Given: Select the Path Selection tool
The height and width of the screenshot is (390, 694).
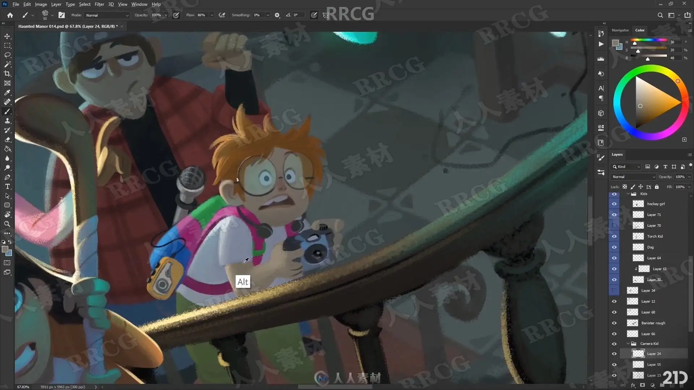Looking at the screenshot, I should coord(7,196).
